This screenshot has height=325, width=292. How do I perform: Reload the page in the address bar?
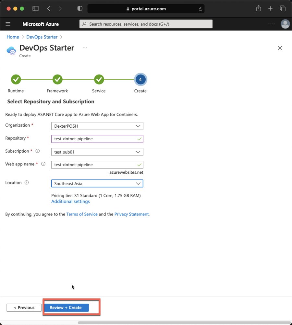200,9
